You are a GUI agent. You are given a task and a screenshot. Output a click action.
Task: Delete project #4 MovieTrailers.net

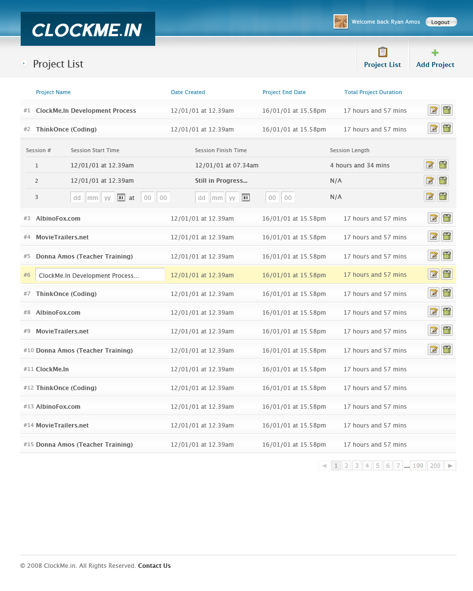pos(447,237)
